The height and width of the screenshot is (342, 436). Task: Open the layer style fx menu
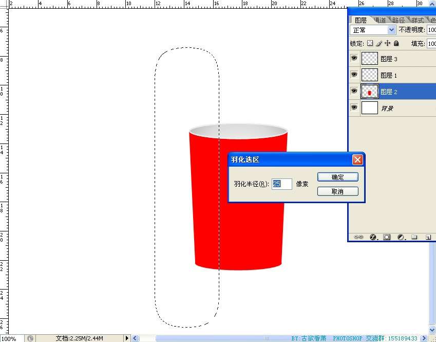[373, 237]
